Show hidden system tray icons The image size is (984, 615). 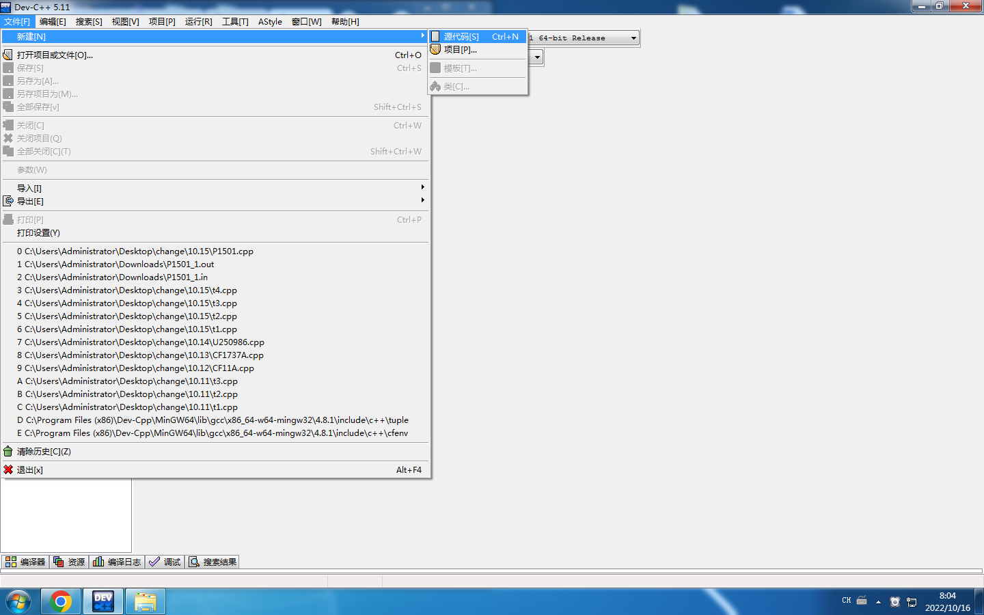pos(878,602)
